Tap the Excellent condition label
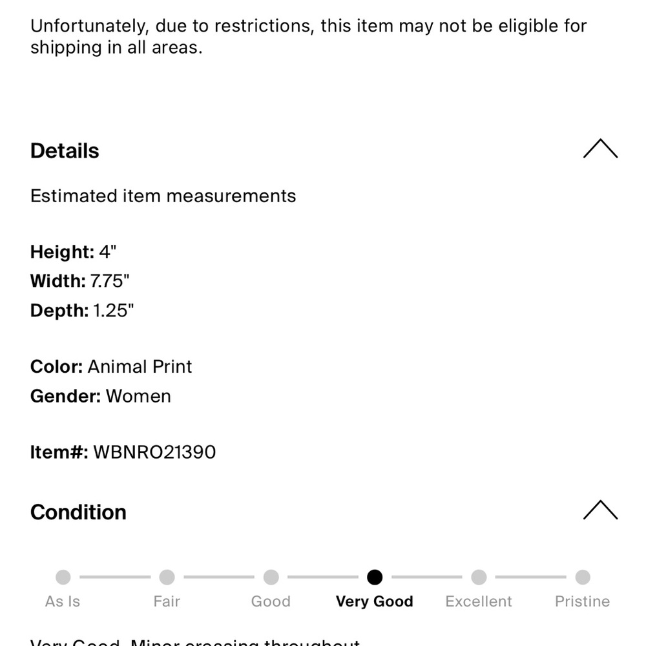The width and height of the screenshot is (646, 646). click(x=479, y=601)
